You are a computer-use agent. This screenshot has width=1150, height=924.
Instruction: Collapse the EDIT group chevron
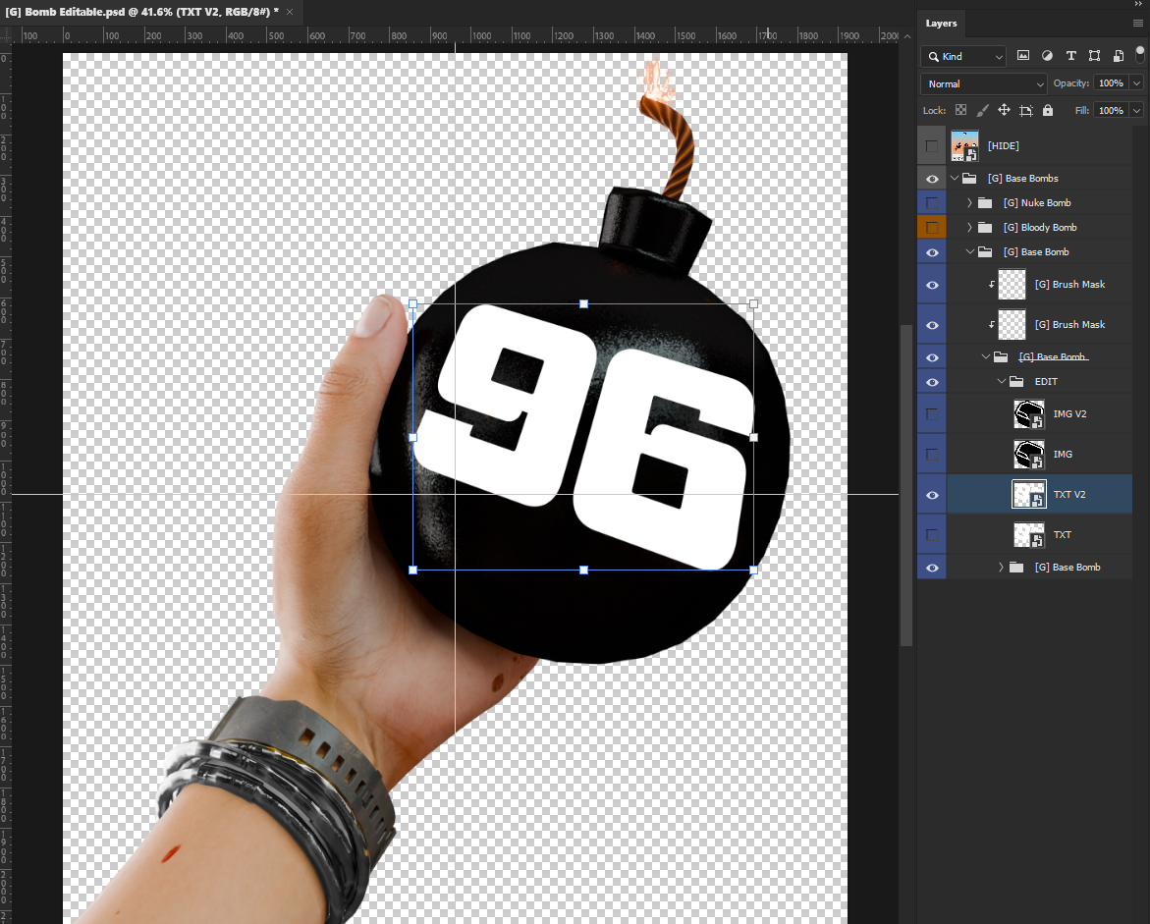pyautogui.click(x=1001, y=381)
